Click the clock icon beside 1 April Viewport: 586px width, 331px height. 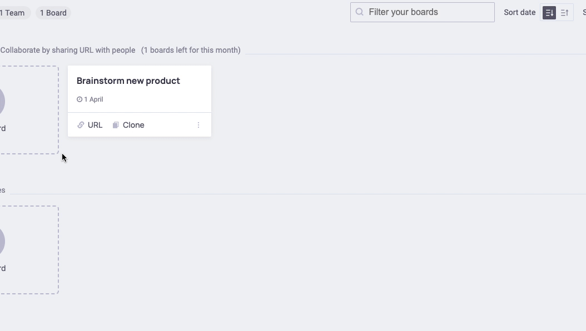(x=80, y=99)
